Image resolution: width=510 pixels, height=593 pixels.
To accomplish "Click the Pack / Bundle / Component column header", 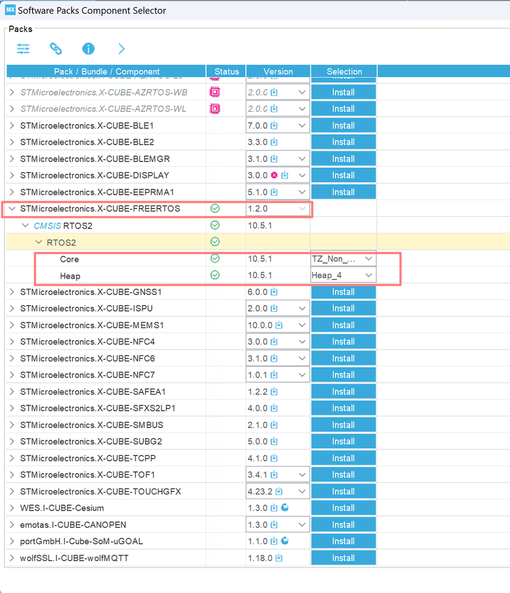I will point(107,71).
